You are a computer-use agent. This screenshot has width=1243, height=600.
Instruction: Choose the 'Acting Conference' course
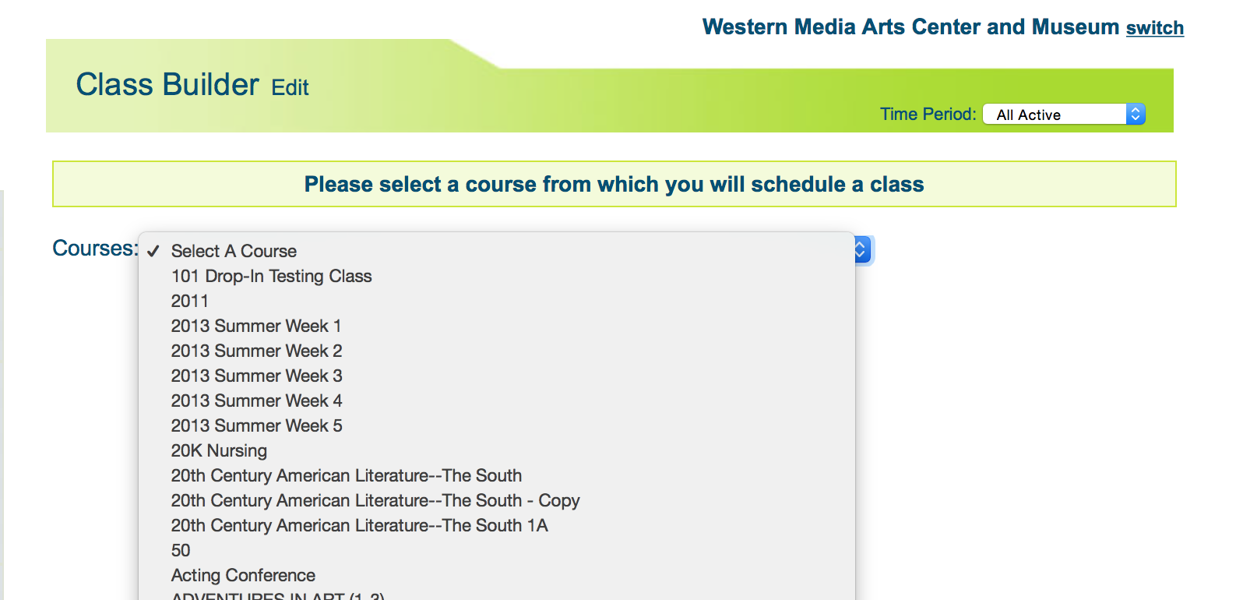(x=243, y=575)
